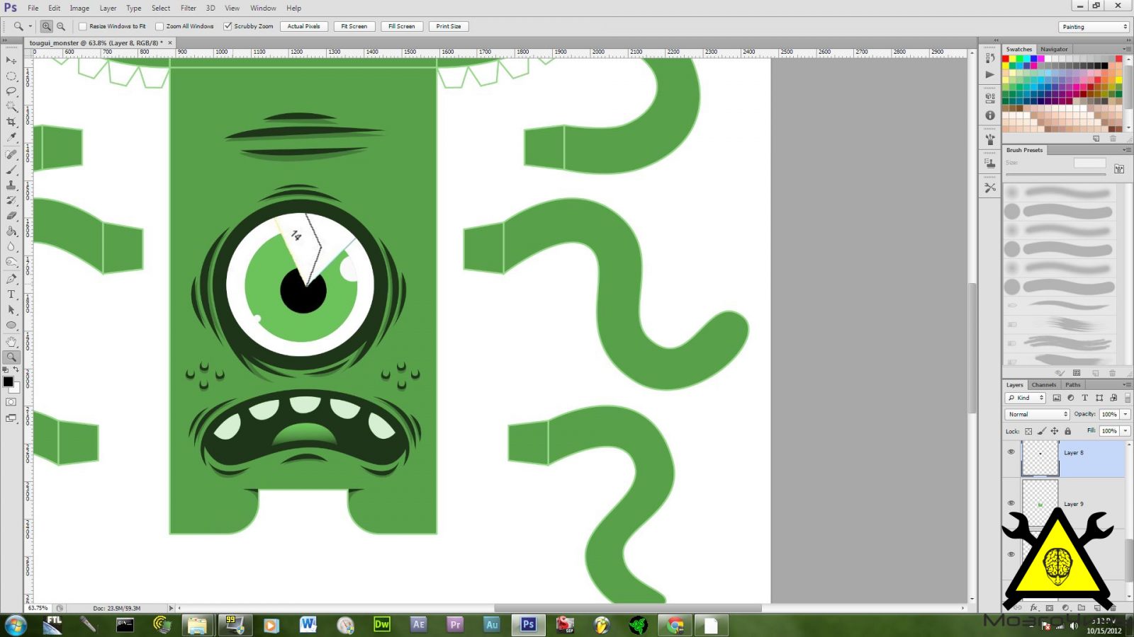Select the Brush tool
Screen dimensions: 1134x637
click(x=11, y=170)
